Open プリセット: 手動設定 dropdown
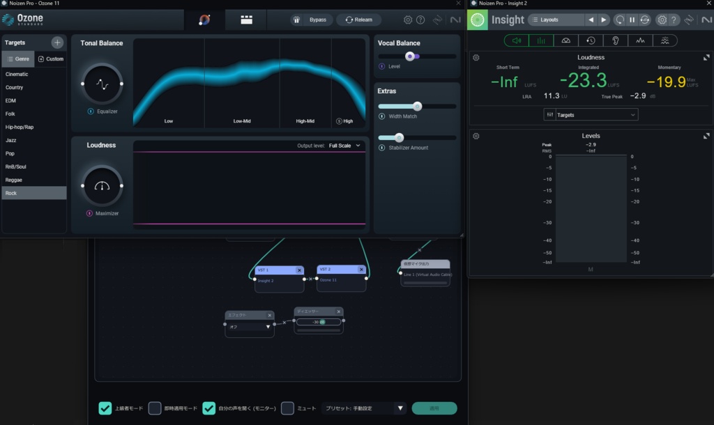714x425 pixels. pos(364,408)
